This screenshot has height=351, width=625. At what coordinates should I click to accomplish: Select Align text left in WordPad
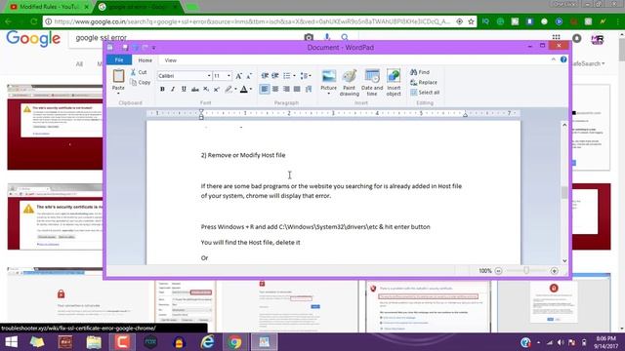265,89
